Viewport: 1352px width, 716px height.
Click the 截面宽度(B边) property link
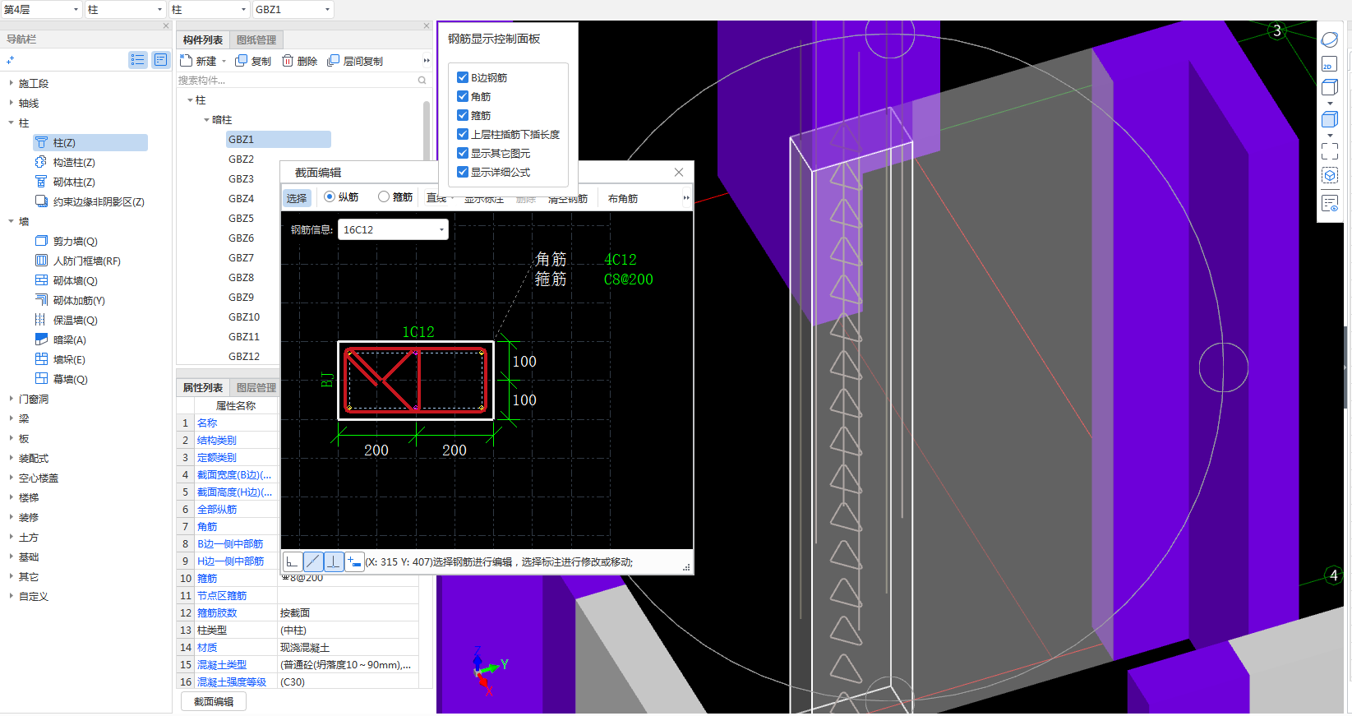(x=234, y=475)
